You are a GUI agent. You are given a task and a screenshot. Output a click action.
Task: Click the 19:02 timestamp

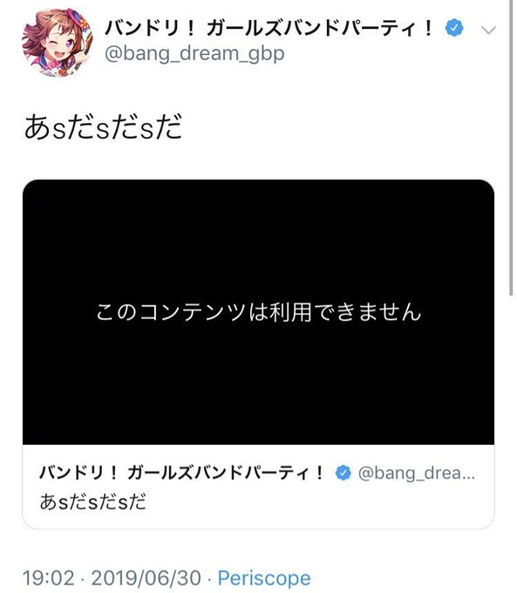point(49,579)
